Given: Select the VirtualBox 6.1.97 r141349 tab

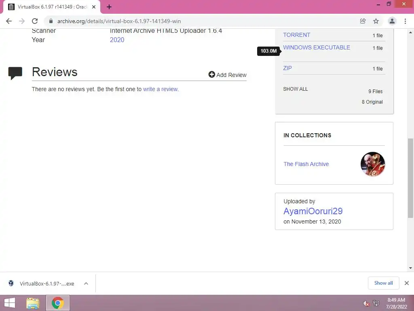Looking at the screenshot, I should point(52,7).
